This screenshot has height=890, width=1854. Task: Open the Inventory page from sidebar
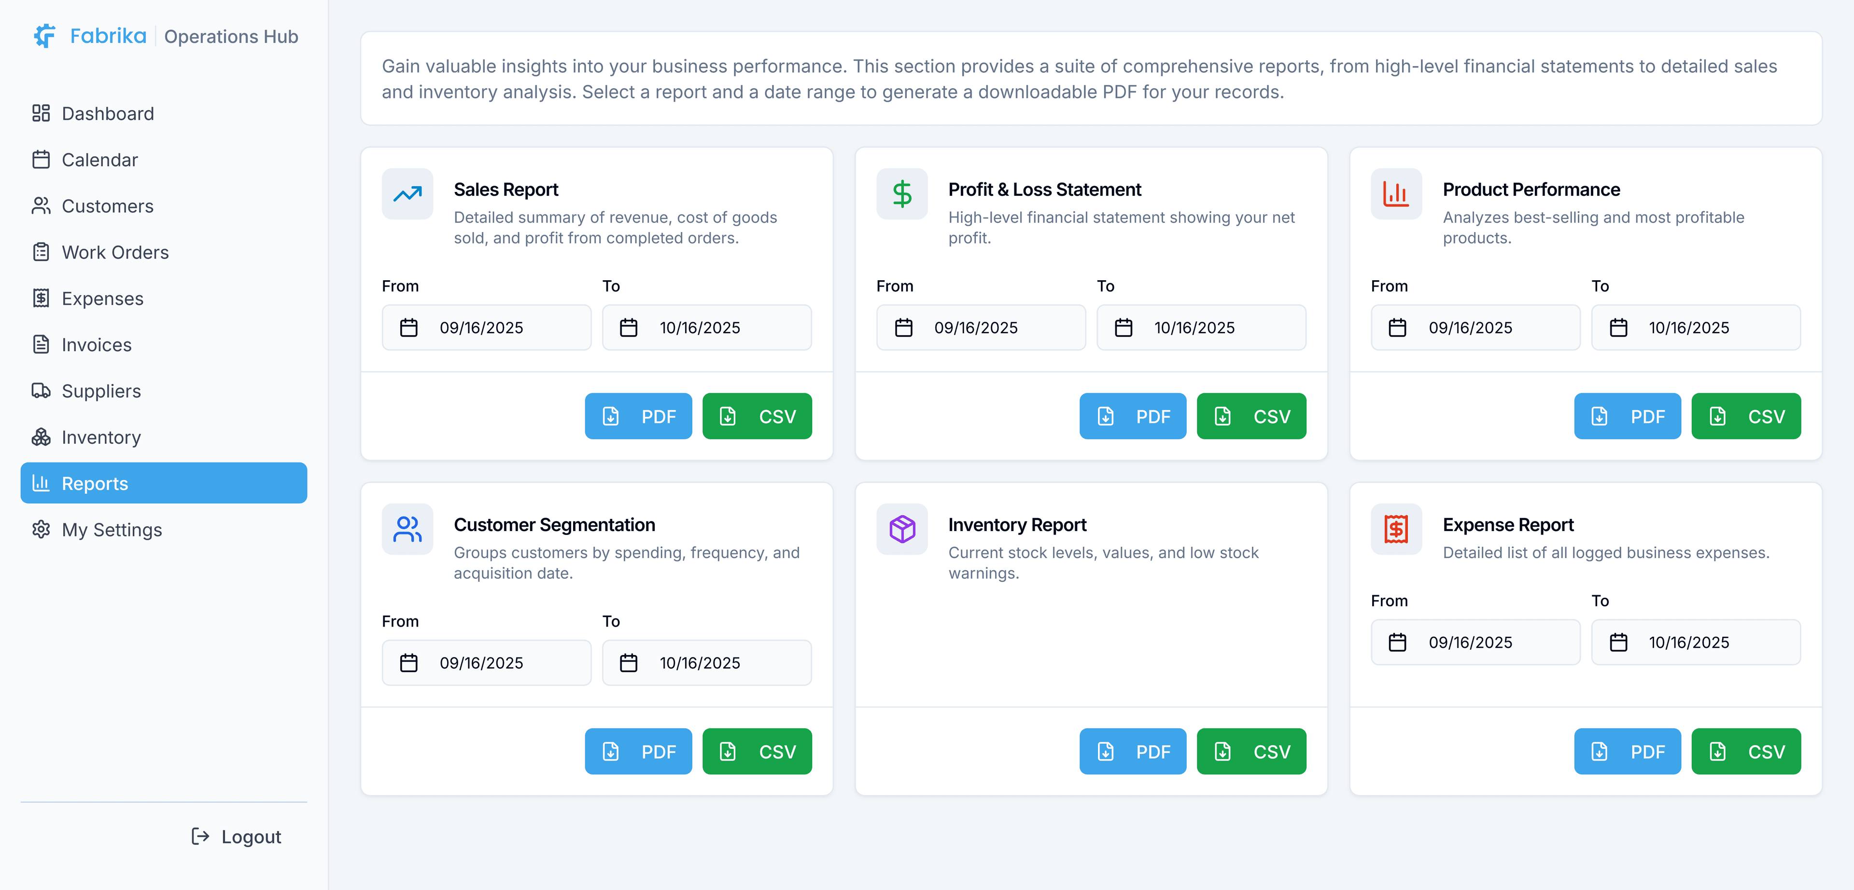[101, 437]
